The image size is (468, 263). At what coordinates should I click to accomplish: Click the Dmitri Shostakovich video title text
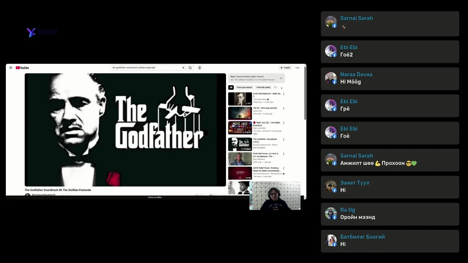(267, 95)
